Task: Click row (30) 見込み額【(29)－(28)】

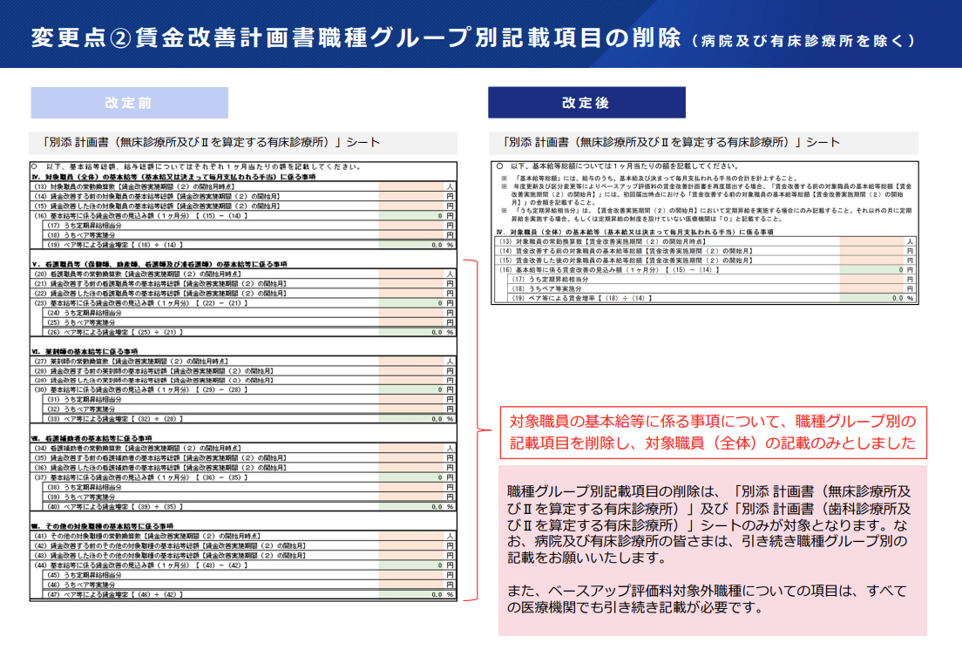Action: click(x=243, y=389)
